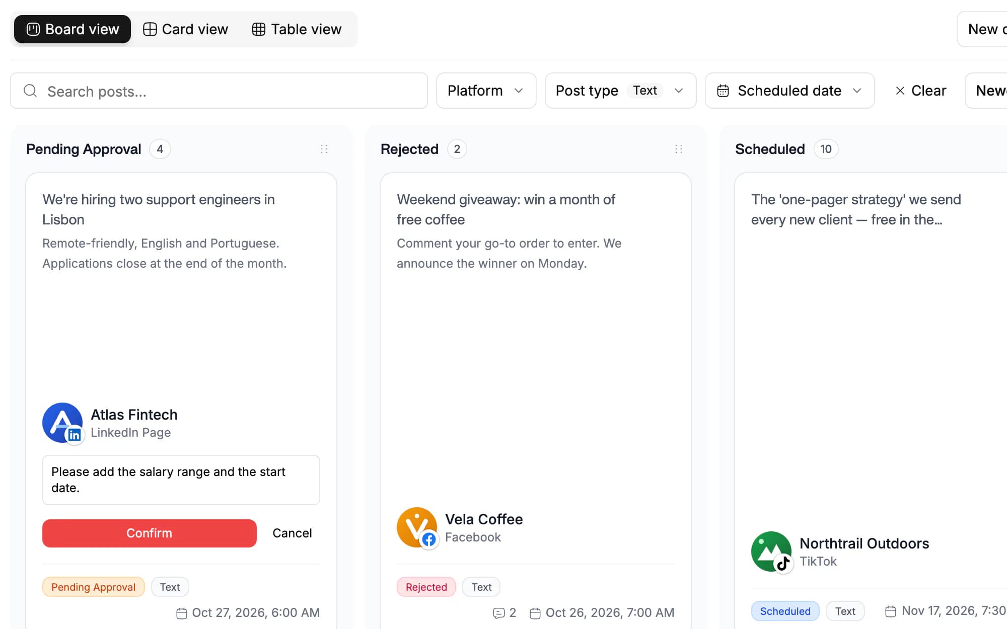Confirm the rejection feedback
The width and height of the screenshot is (1007, 629).
pyautogui.click(x=150, y=533)
